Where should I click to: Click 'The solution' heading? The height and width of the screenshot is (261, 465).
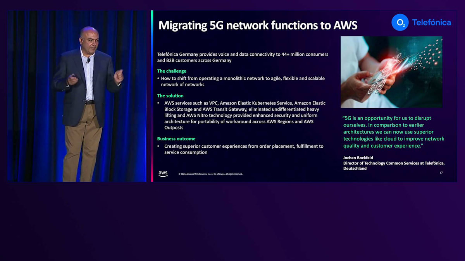[x=170, y=96]
